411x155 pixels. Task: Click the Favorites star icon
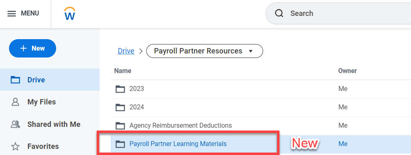[16, 146]
